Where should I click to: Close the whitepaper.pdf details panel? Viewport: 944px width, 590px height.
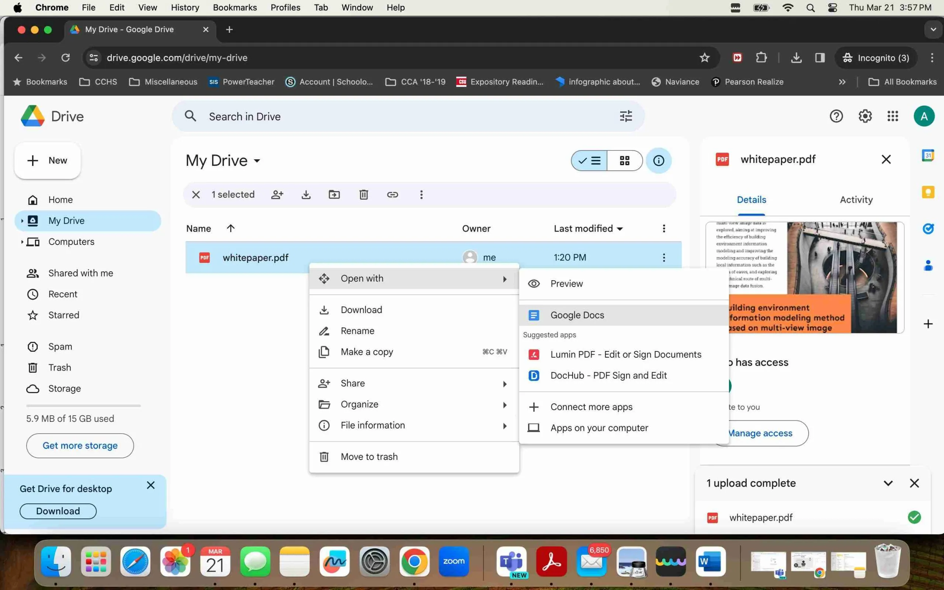point(886,159)
